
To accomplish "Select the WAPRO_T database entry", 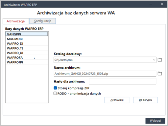I will pyautogui.click(x=27, y=48).
